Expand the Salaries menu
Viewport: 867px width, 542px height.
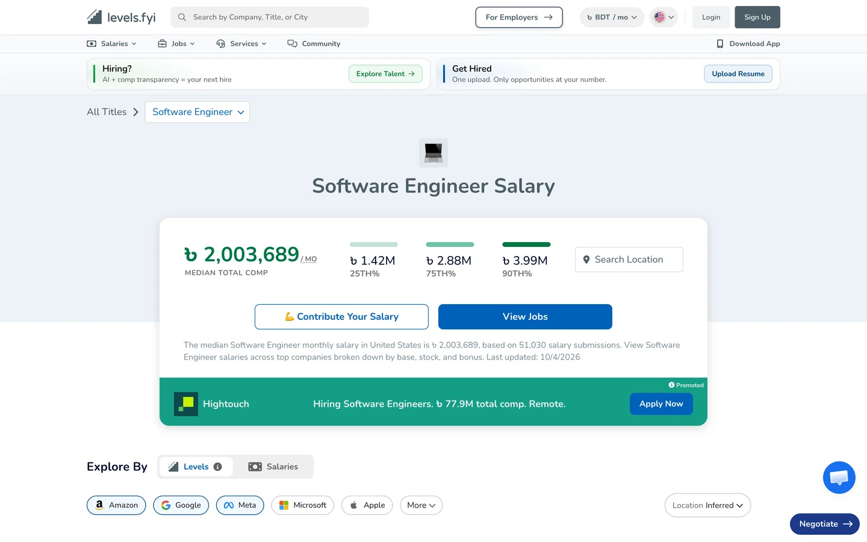[112, 43]
